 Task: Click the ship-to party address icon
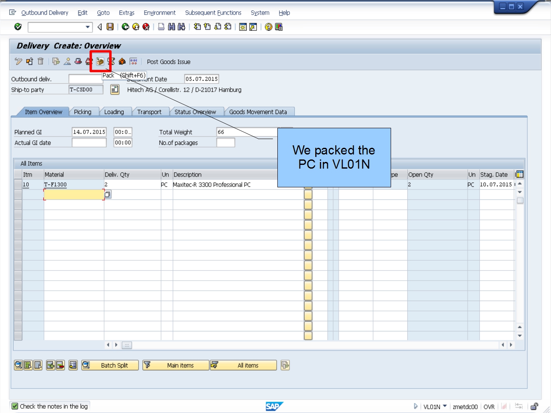(x=115, y=90)
